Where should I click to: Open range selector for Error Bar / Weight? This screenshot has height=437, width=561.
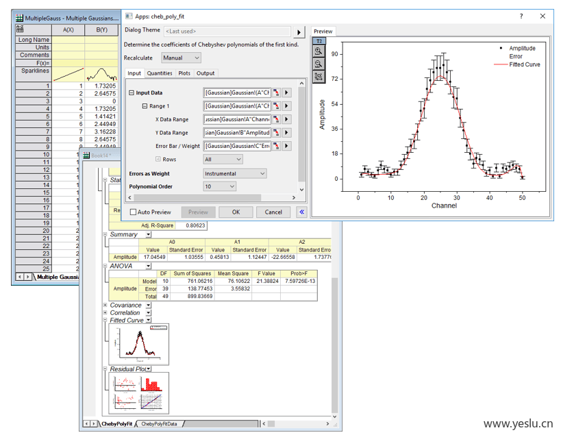pos(276,146)
